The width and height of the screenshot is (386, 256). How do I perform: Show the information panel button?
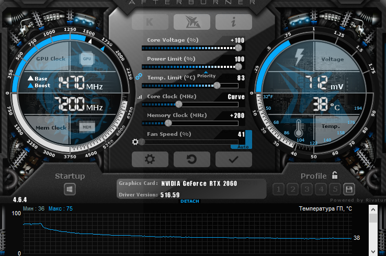point(234,22)
